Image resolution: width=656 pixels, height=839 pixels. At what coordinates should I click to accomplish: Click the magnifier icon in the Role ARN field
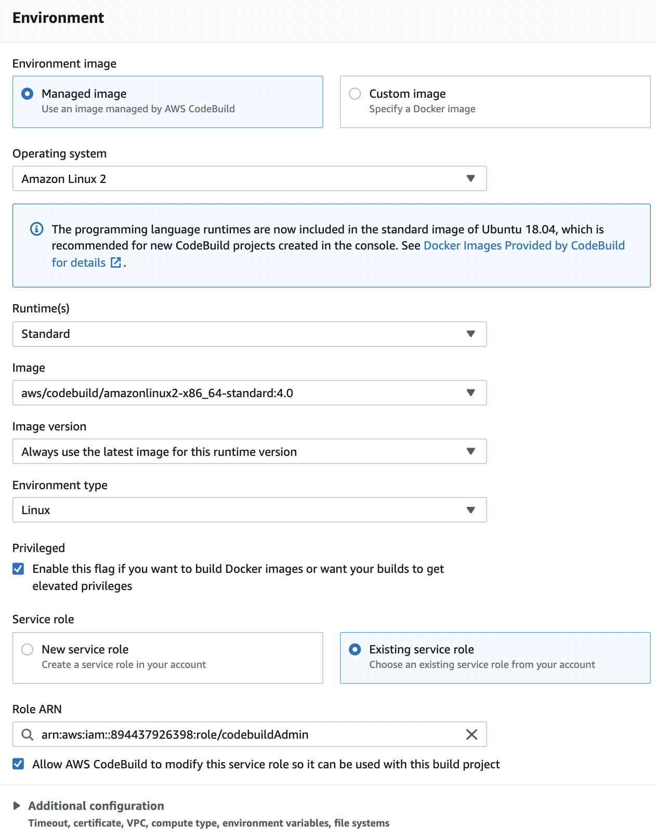coord(27,735)
